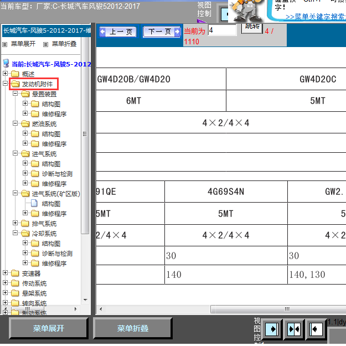Viewport: 346px width, 346px height.
Task: Expand 结构图 under 燃油系统
Action: pos(25,133)
